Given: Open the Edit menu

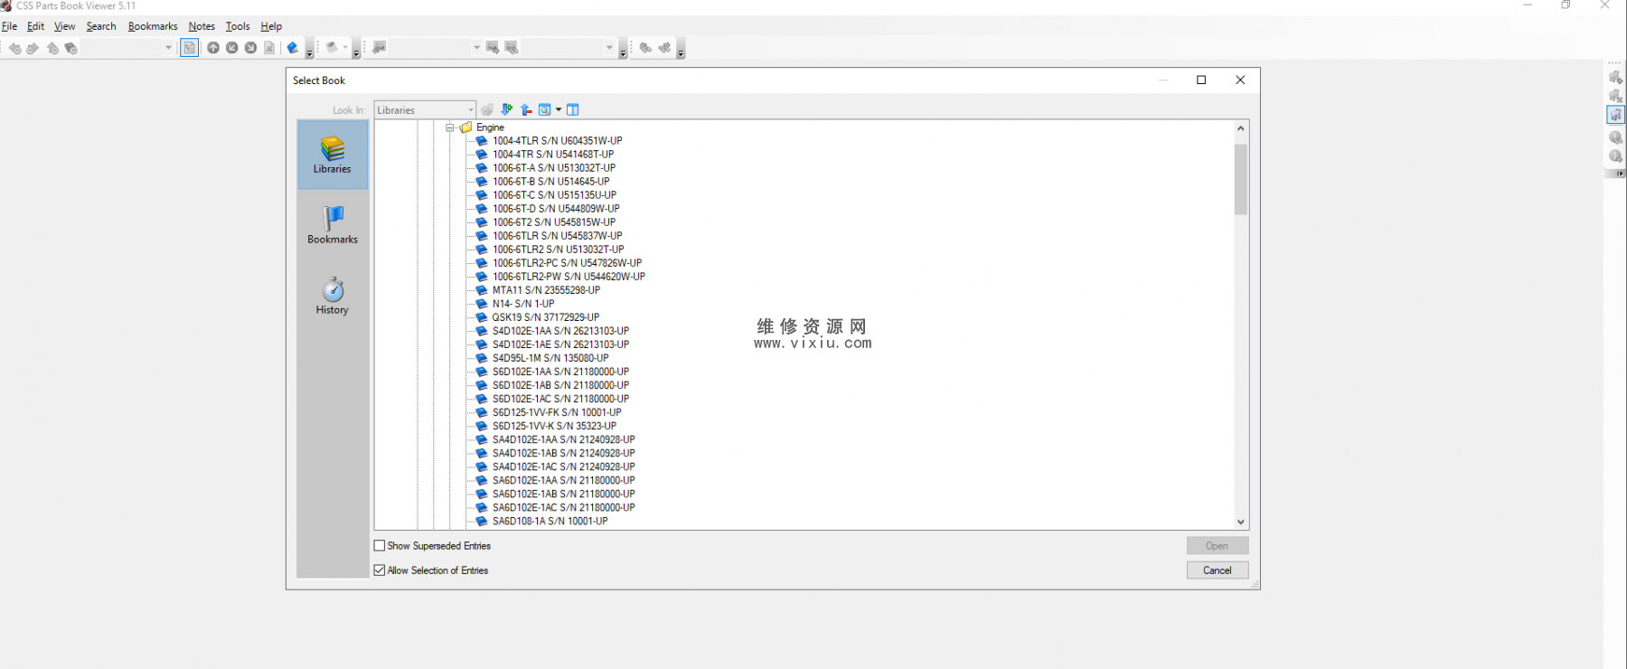Looking at the screenshot, I should click(35, 26).
